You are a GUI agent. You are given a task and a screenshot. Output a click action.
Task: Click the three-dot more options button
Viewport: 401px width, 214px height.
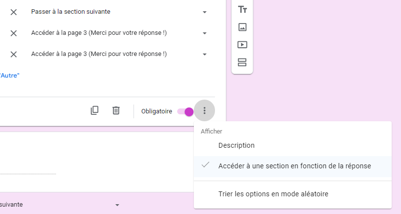[205, 111]
